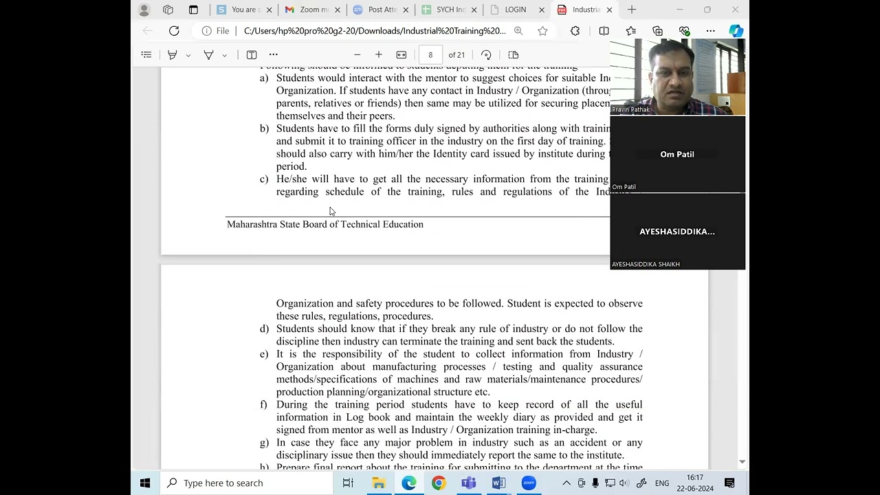Select the highlight tool in PDF toolbar
This screenshot has height=495, width=880.
point(173,55)
